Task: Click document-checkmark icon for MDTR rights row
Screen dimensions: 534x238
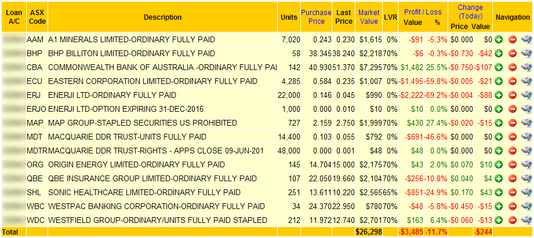Action: coord(526,151)
